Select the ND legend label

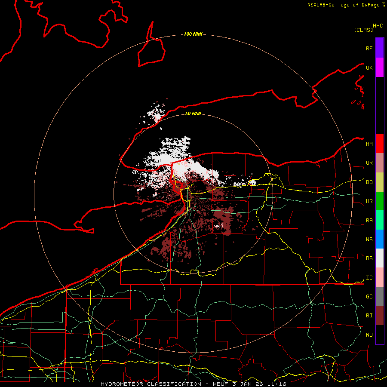pos(369,335)
